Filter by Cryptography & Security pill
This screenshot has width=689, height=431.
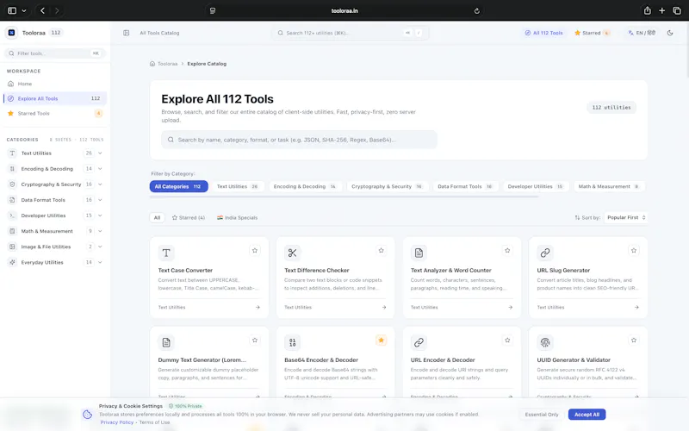click(x=387, y=186)
